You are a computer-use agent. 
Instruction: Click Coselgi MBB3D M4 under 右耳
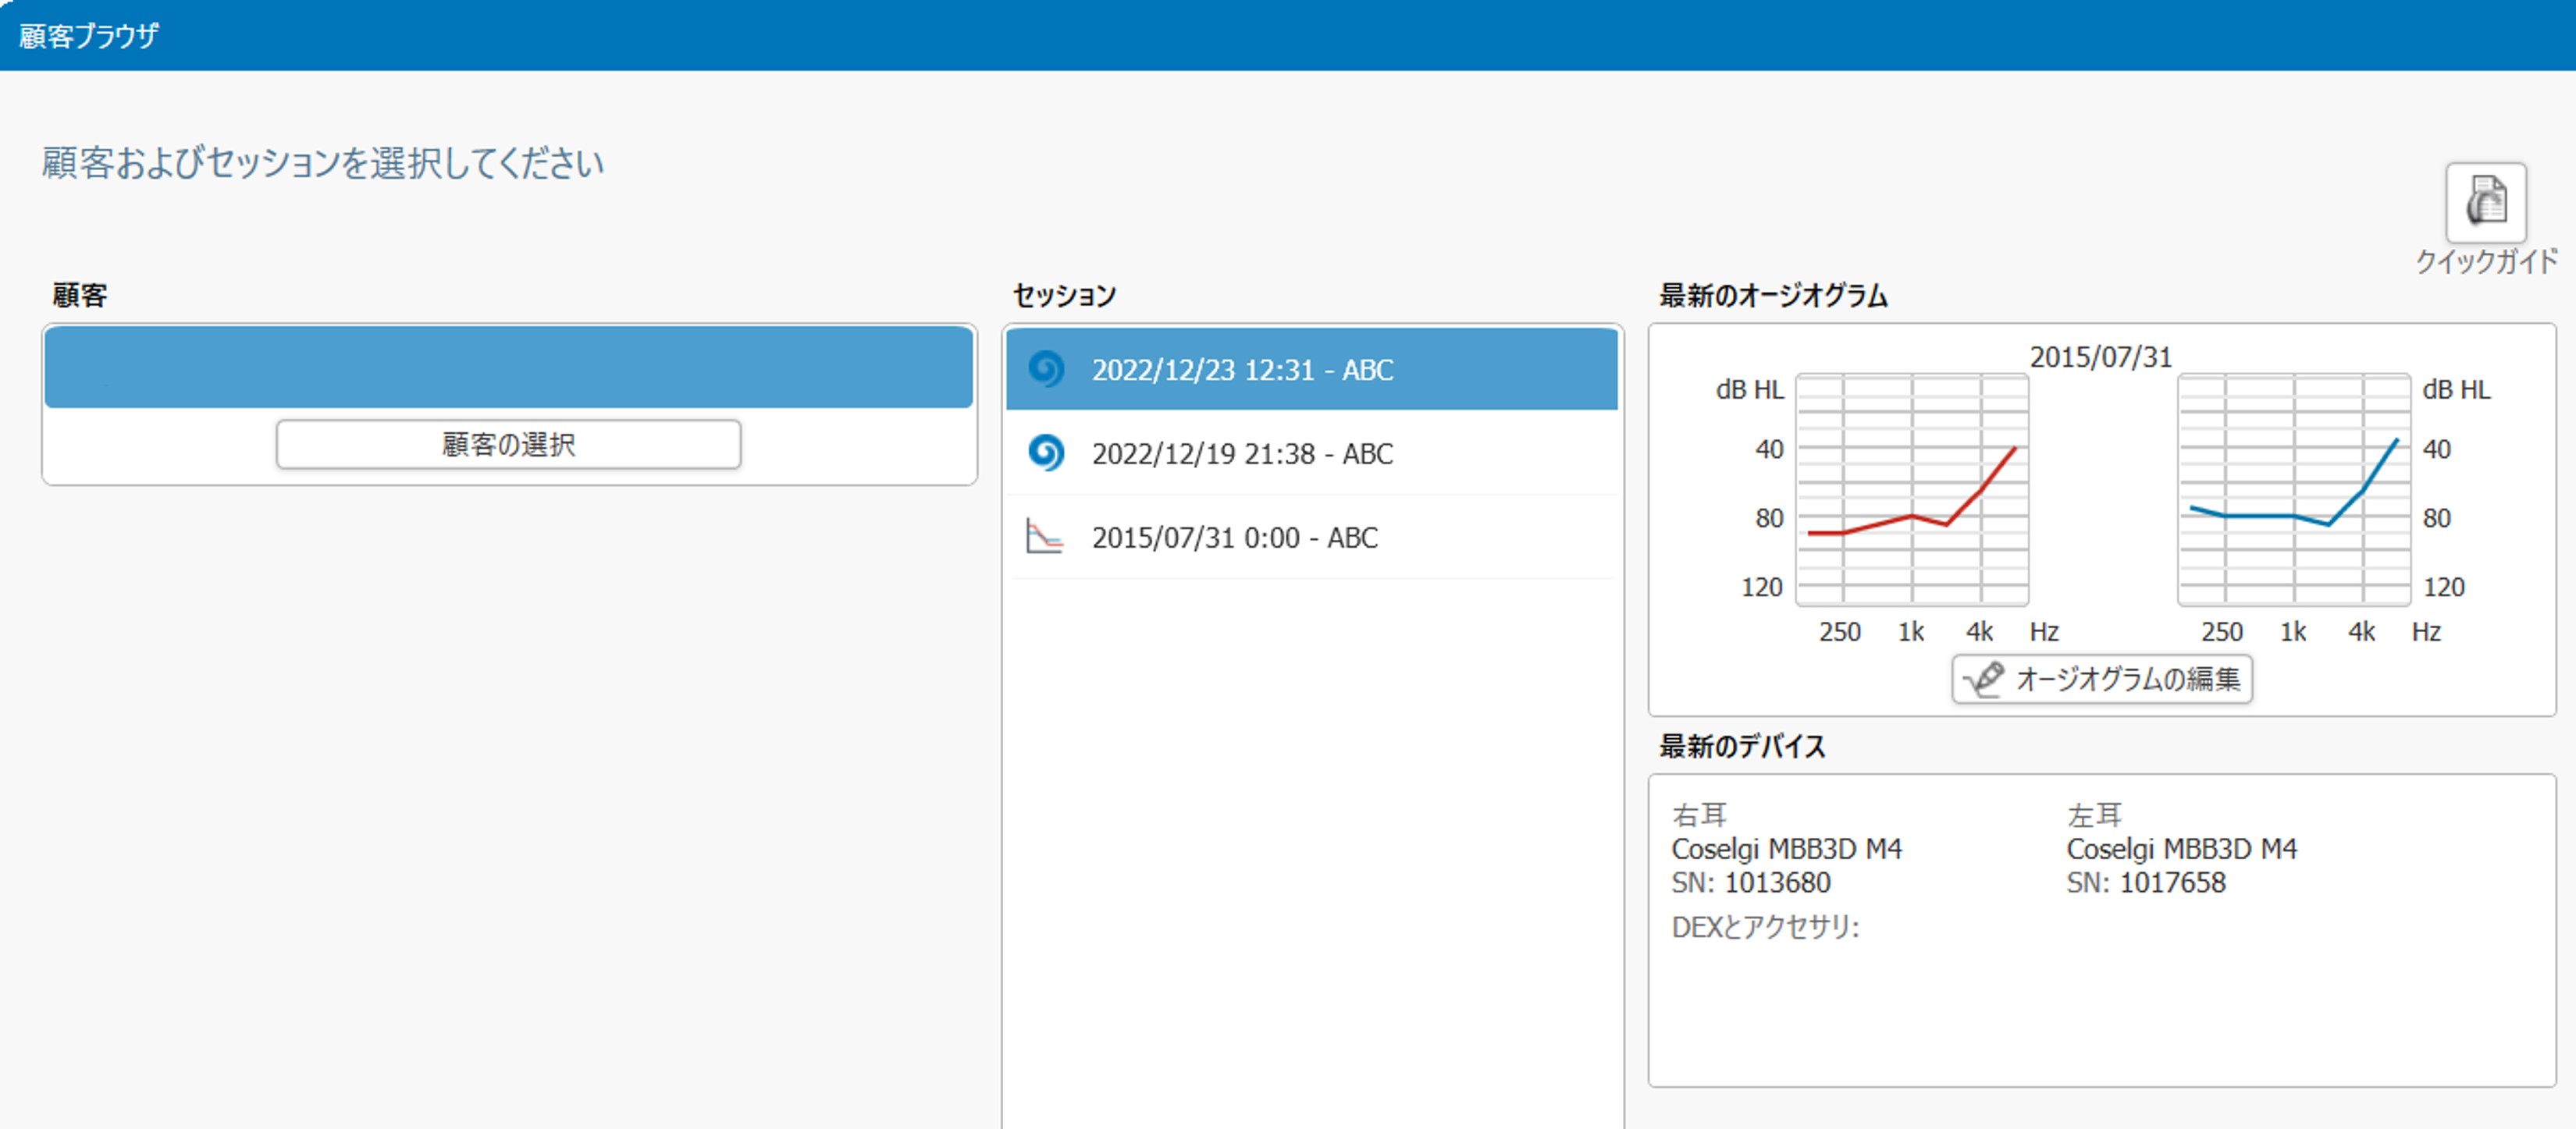1786,849
